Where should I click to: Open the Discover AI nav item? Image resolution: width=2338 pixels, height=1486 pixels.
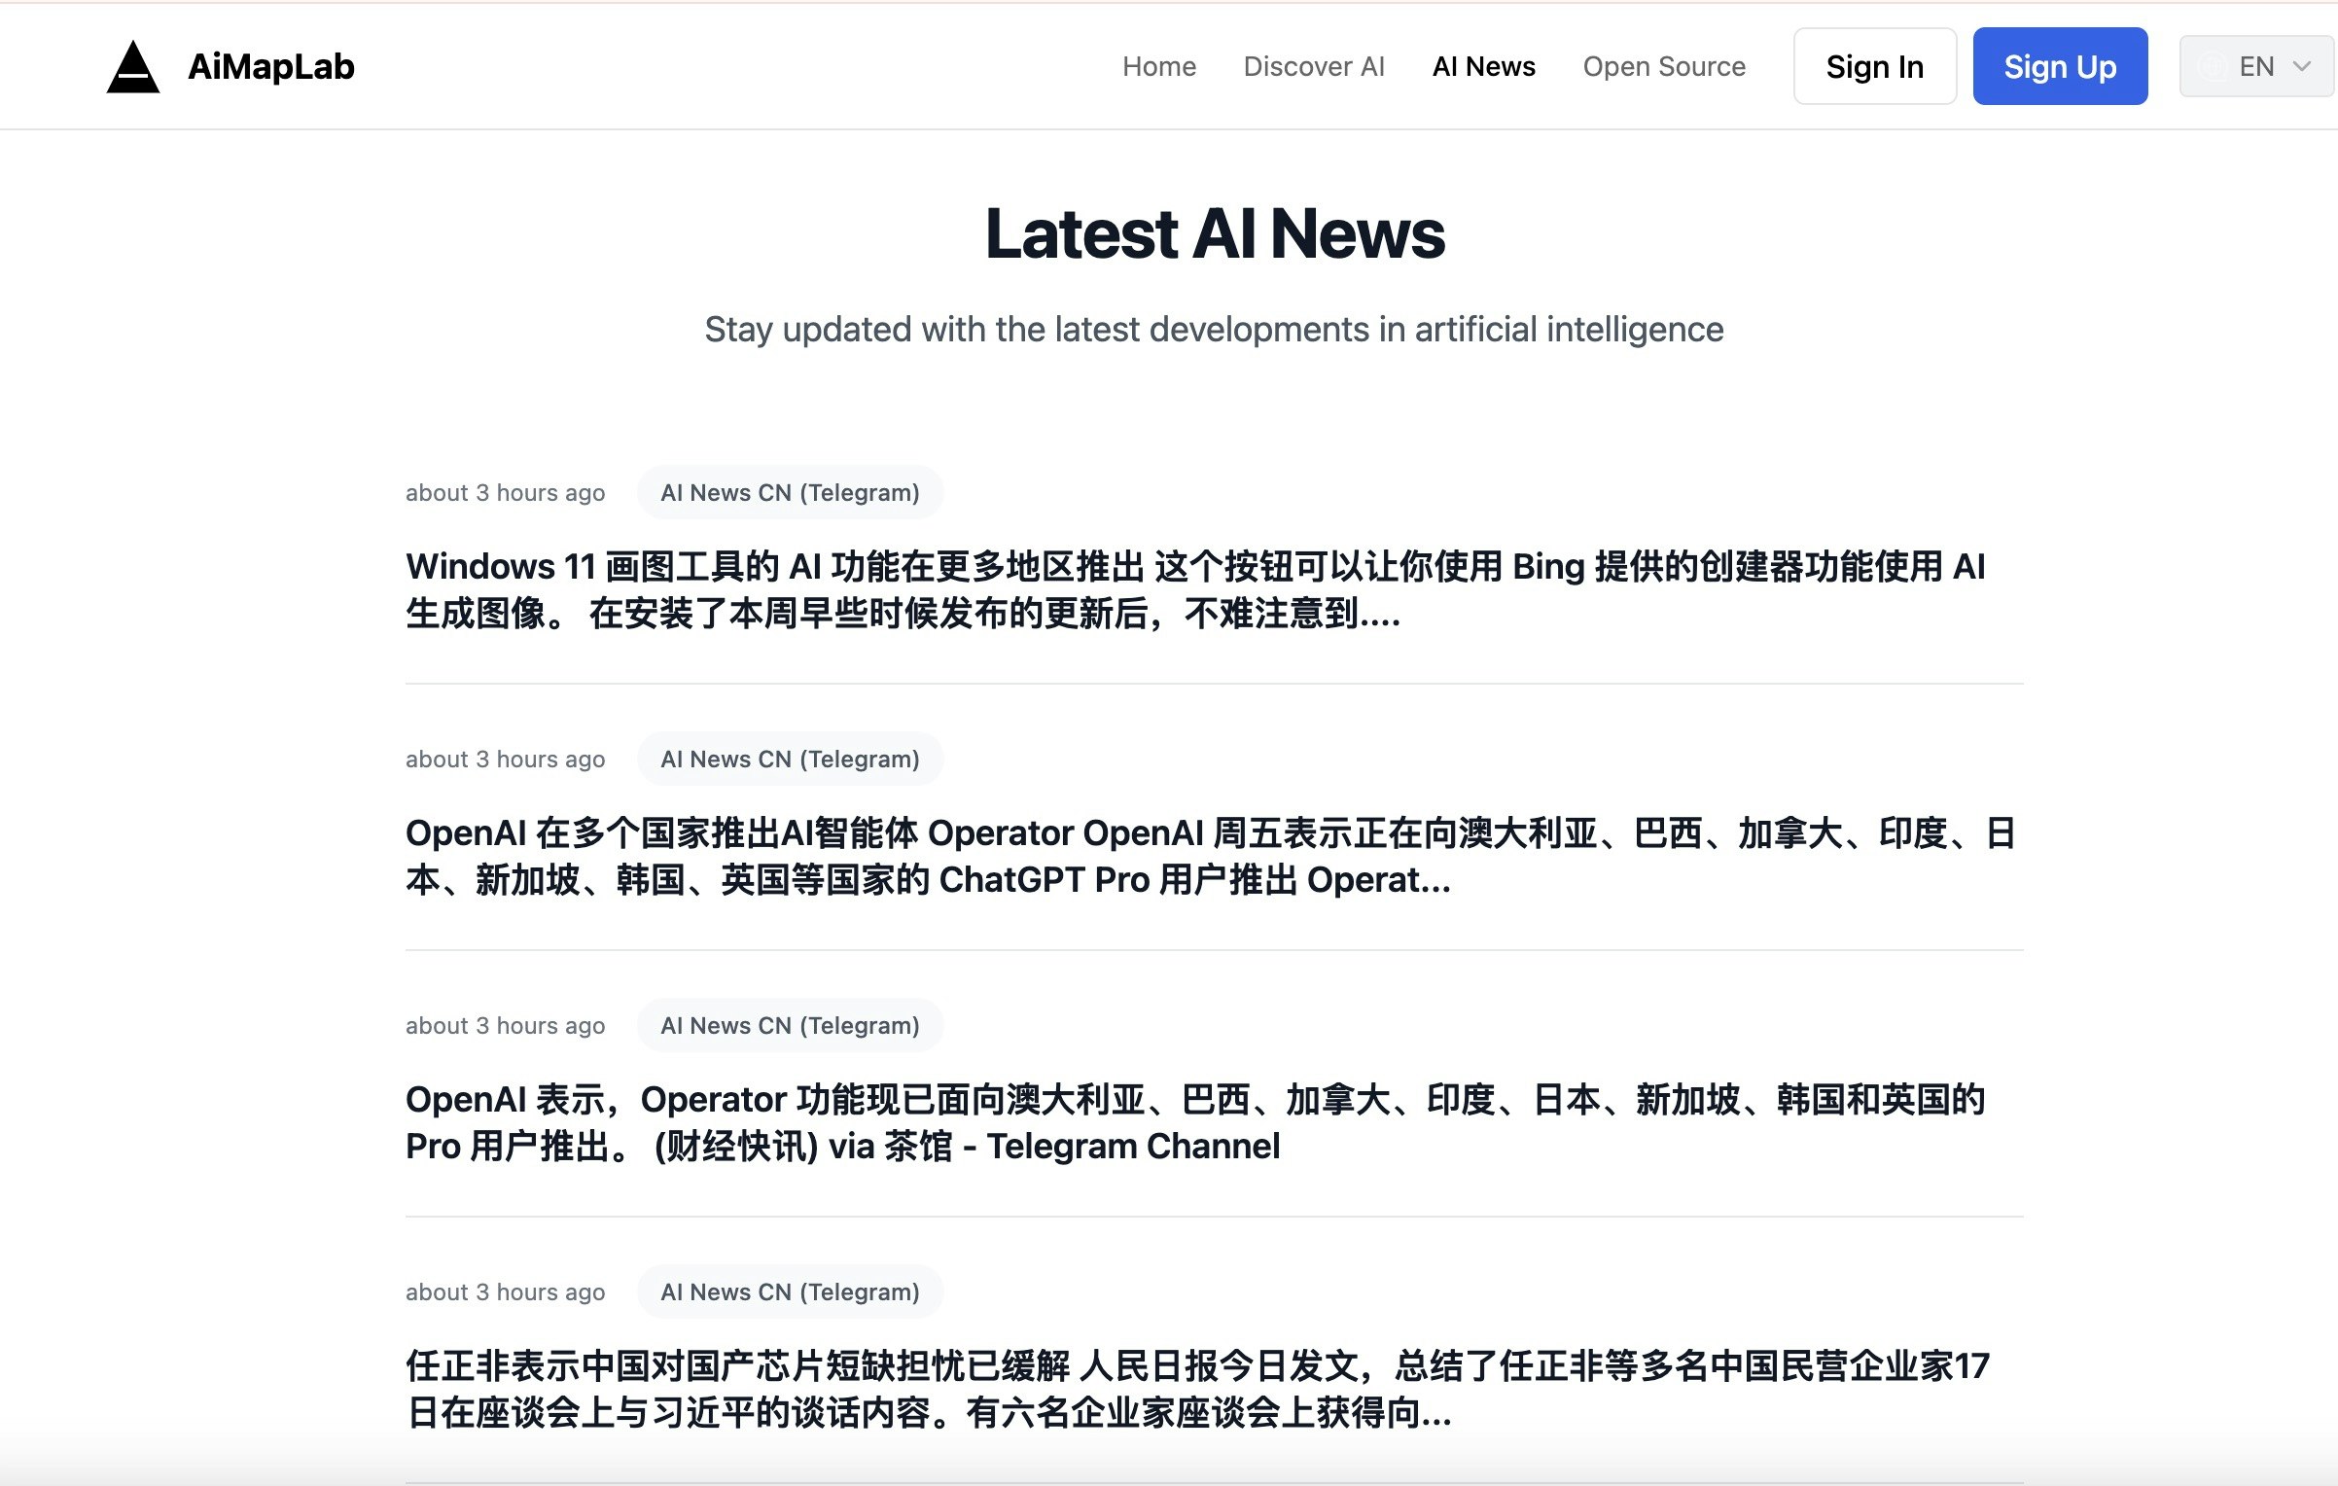coord(1313,66)
